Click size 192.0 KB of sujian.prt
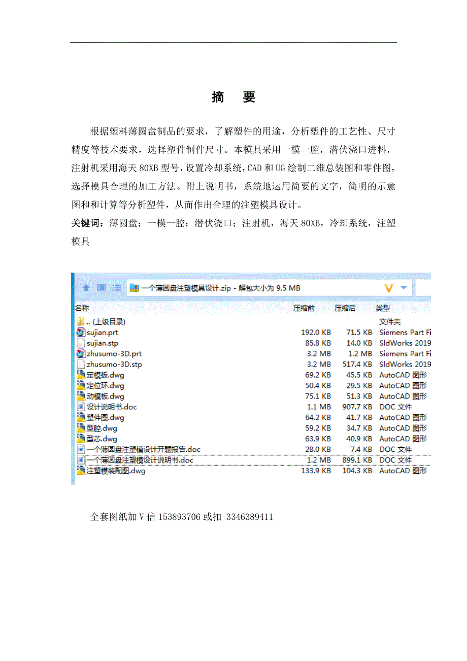 316,333
